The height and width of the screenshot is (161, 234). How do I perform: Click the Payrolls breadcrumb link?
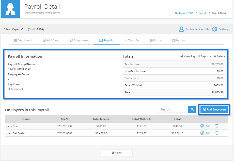click(203, 13)
